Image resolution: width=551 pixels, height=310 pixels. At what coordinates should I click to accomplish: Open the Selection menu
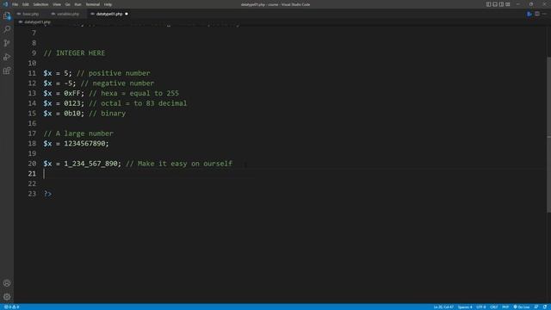pos(40,4)
